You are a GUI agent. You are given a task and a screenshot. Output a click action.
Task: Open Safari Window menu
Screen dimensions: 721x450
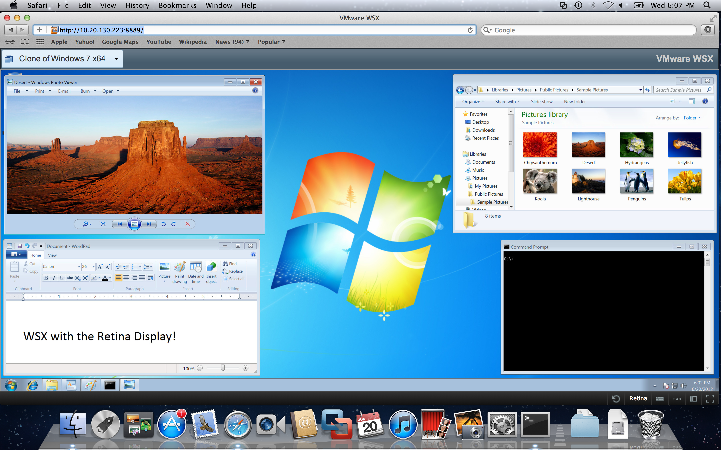coord(219,5)
